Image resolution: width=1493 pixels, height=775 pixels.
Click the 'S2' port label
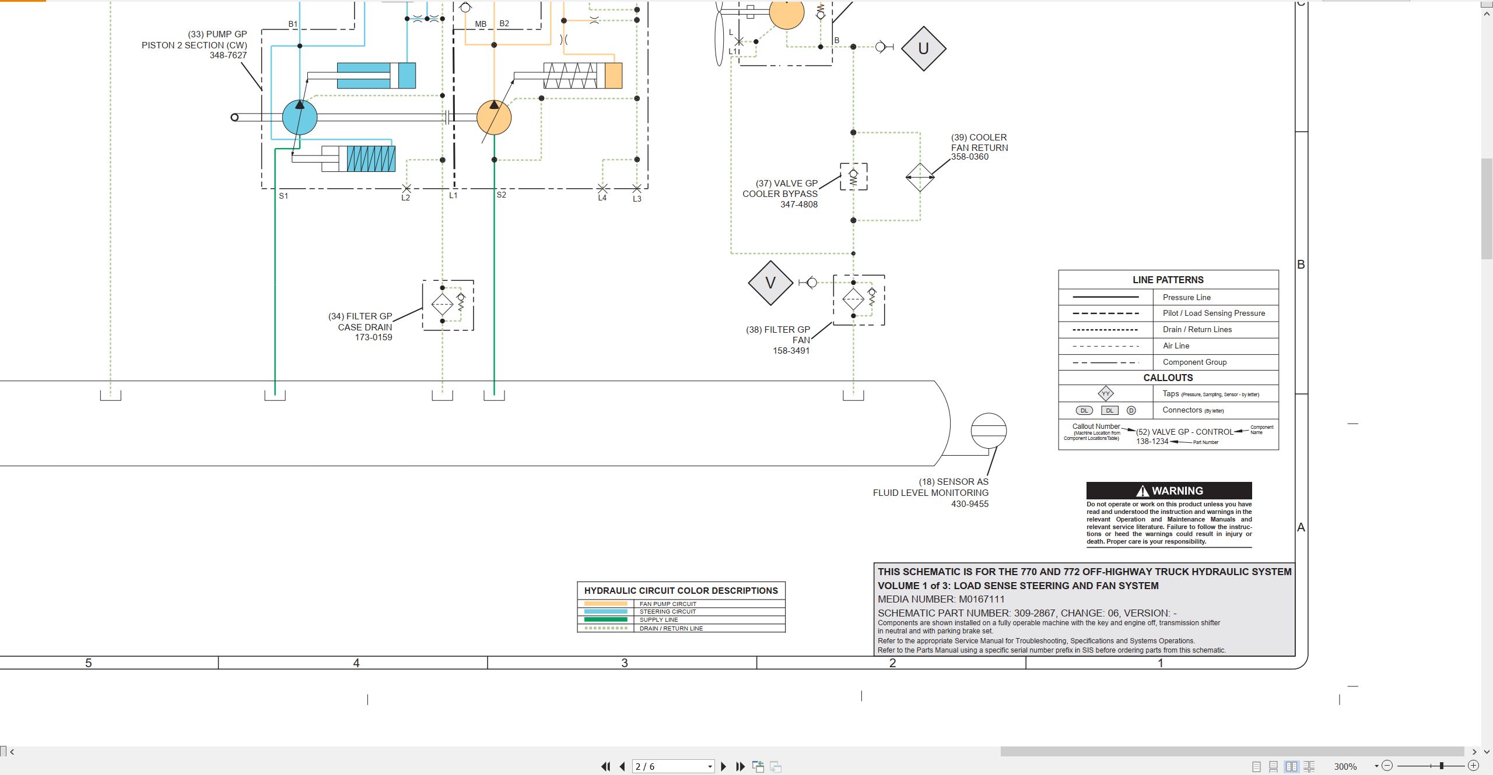pos(502,195)
